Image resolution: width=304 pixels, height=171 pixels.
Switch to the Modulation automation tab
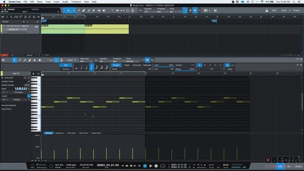click(59, 133)
